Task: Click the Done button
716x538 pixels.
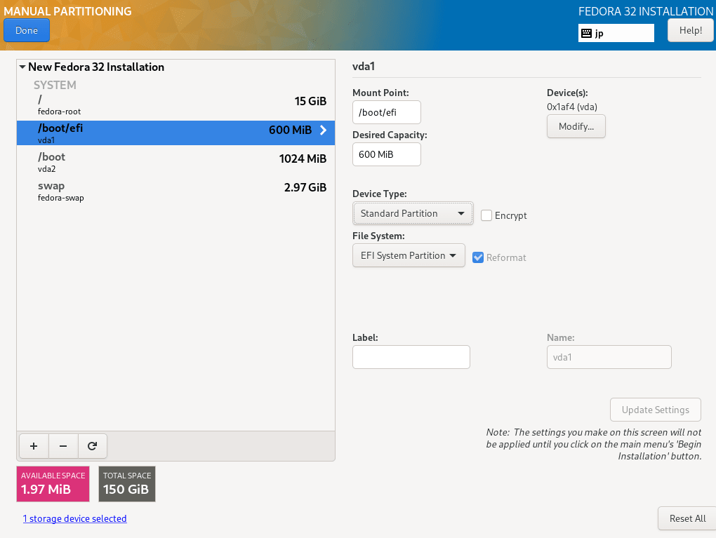Action: point(27,31)
